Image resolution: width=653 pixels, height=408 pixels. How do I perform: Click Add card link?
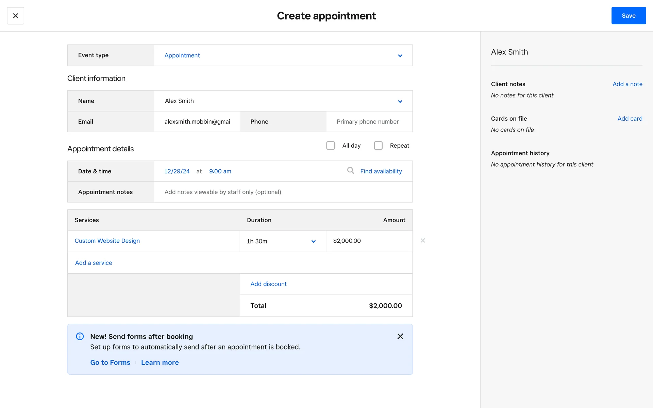(630, 119)
